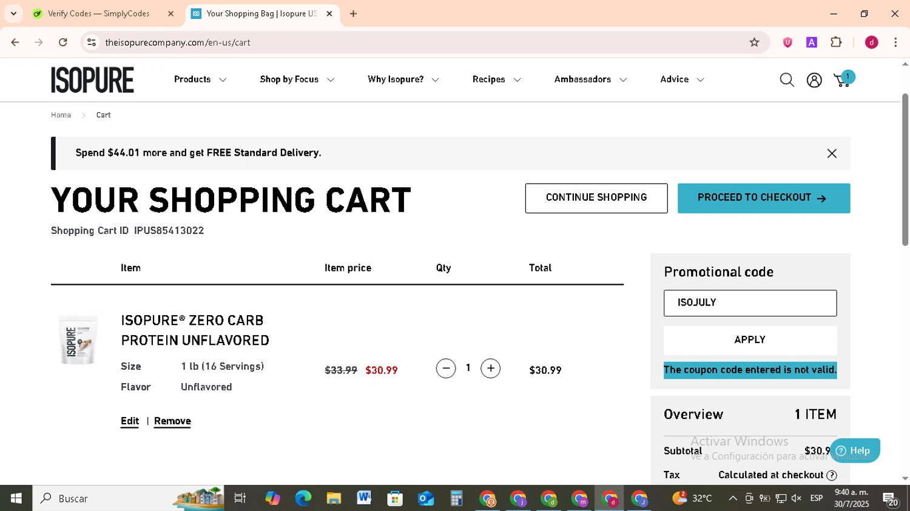
Task: Click the weather 32°C taskbar widget
Action: pyautogui.click(x=693, y=498)
